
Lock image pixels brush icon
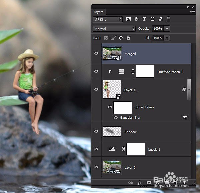tap(113, 38)
